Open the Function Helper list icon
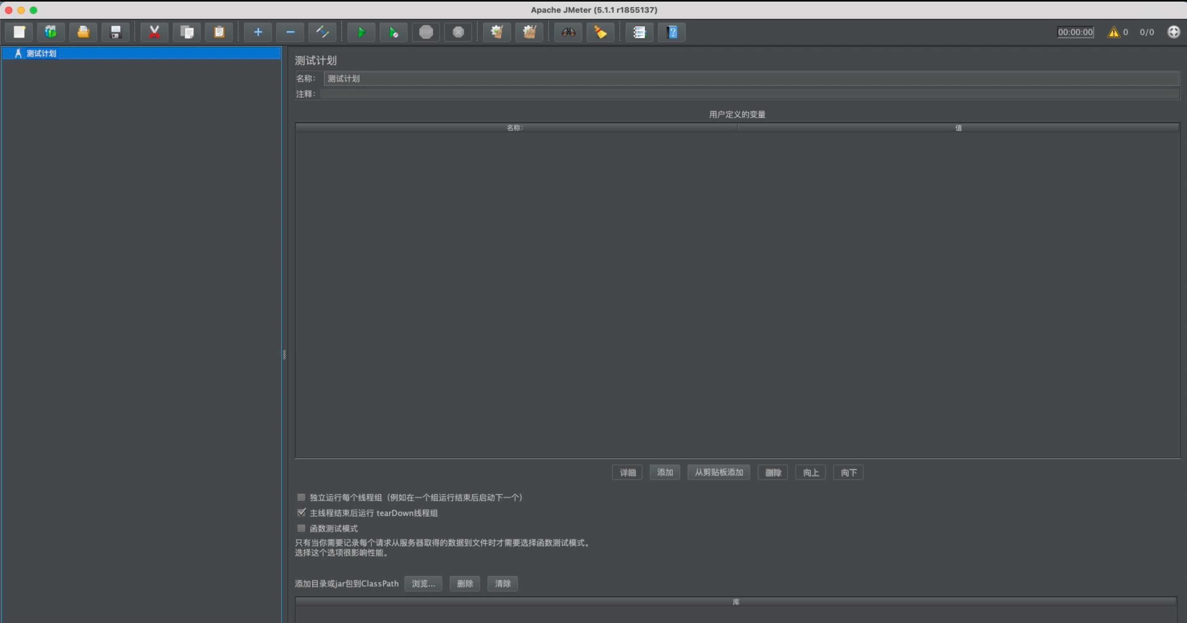The image size is (1187, 623). pos(640,32)
